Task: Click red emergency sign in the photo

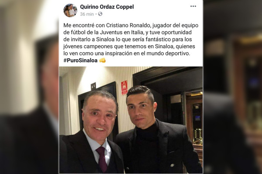Action: 124,87
